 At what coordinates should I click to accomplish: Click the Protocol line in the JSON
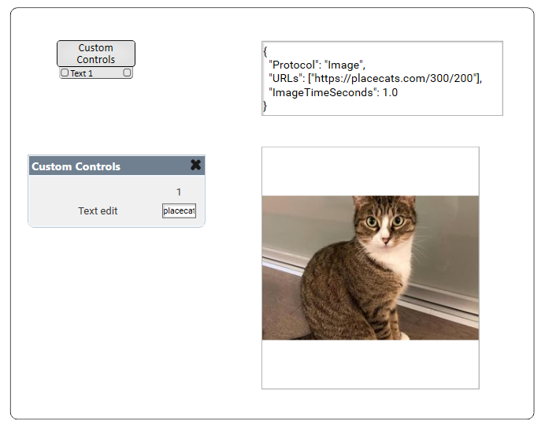[317, 65]
